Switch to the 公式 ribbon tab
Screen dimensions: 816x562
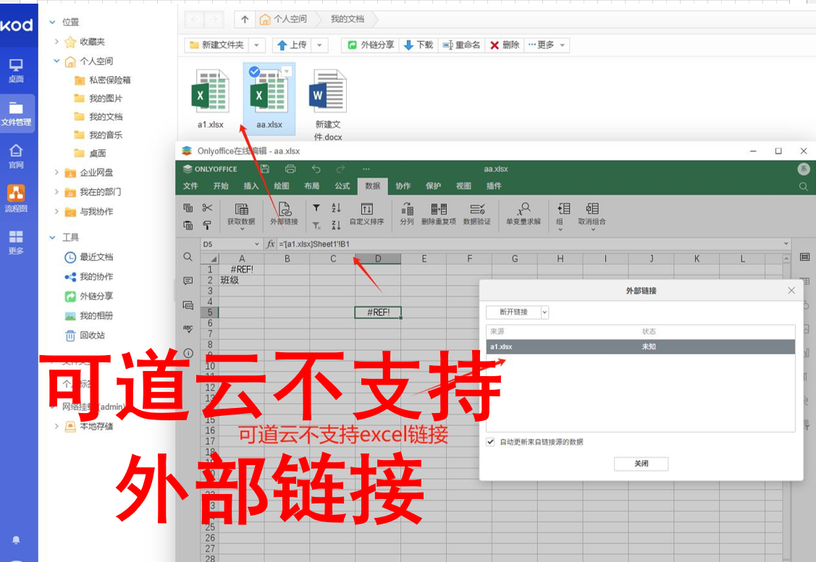pyautogui.click(x=342, y=186)
